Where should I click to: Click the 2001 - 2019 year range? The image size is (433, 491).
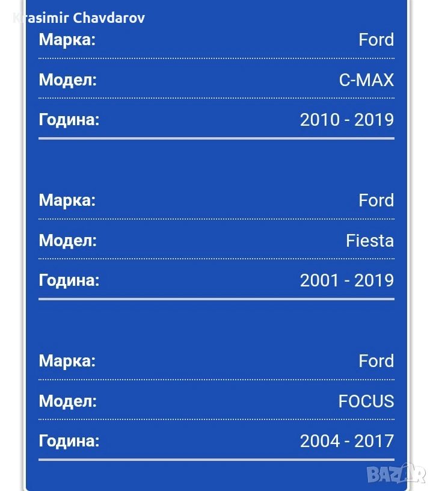pos(347,280)
